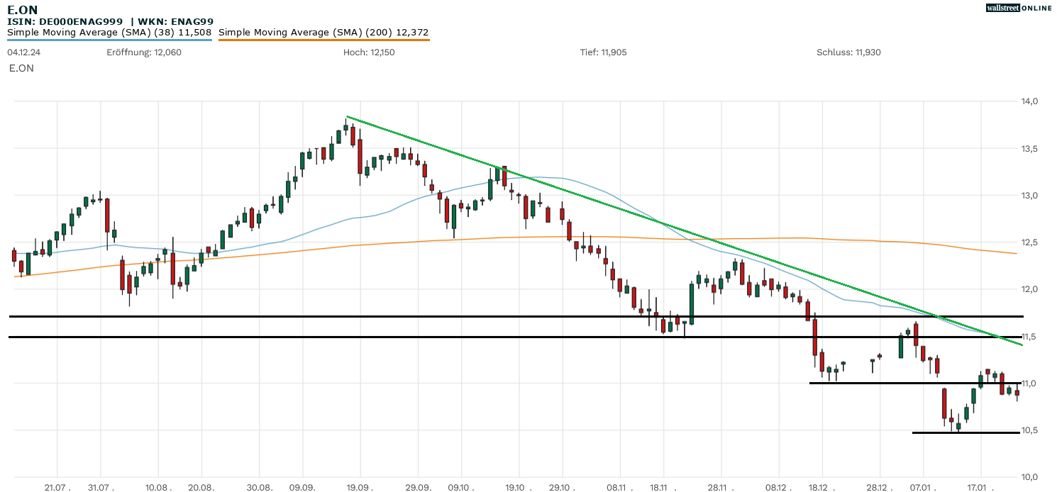Click the 04.12.24 date label
This screenshot has height=492, width=1057.
[x=22, y=52]
